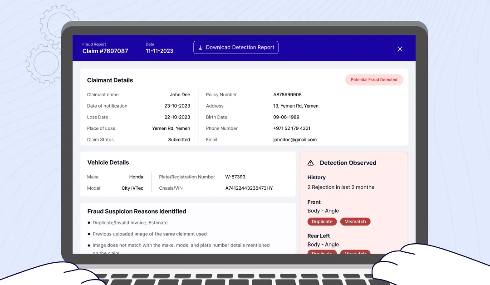This screenshot has width=490, height=285.
Task: Click place of loss value Yemen Rd, Yemen
Action: 171,128
